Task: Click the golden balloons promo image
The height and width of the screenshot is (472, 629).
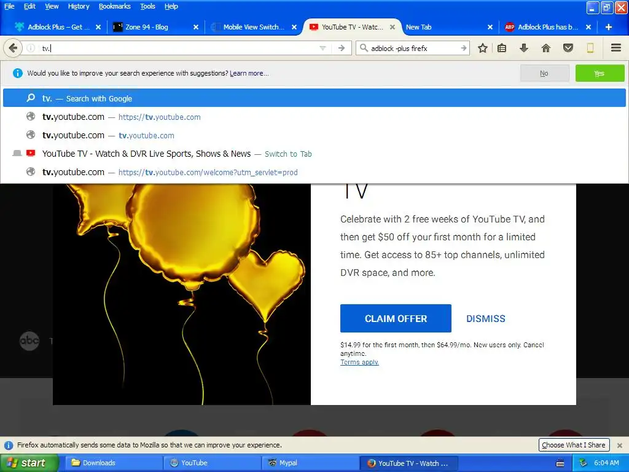Action: (182, 294)
